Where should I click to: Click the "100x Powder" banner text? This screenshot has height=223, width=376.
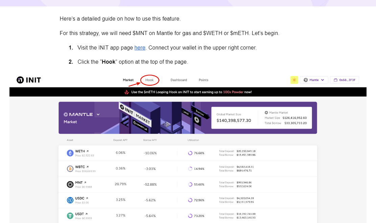tap(233, 92)
